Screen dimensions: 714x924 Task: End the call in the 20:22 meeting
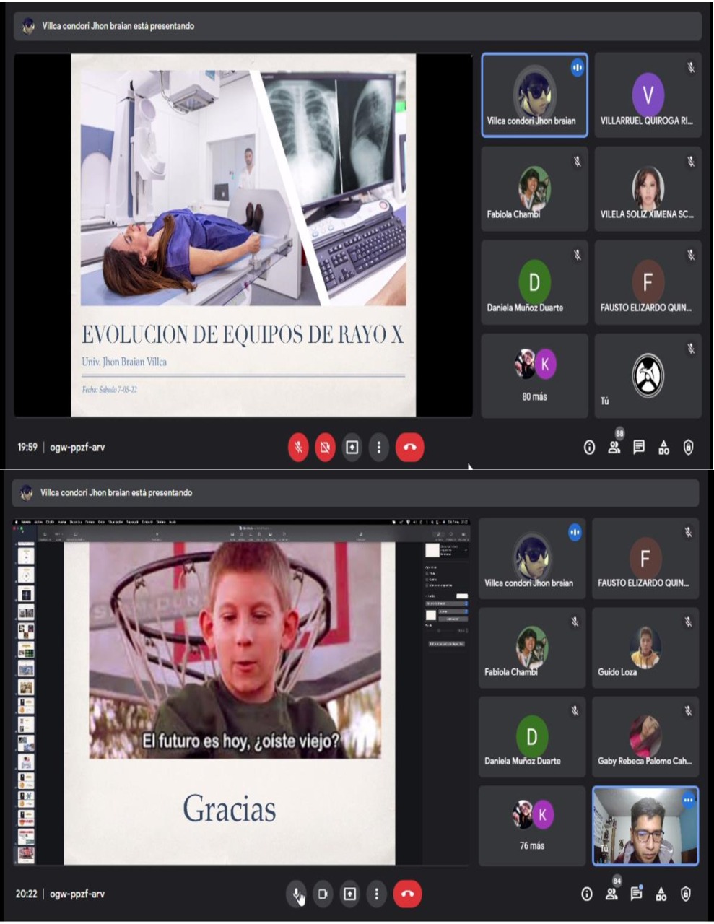(x=407, y=894)
